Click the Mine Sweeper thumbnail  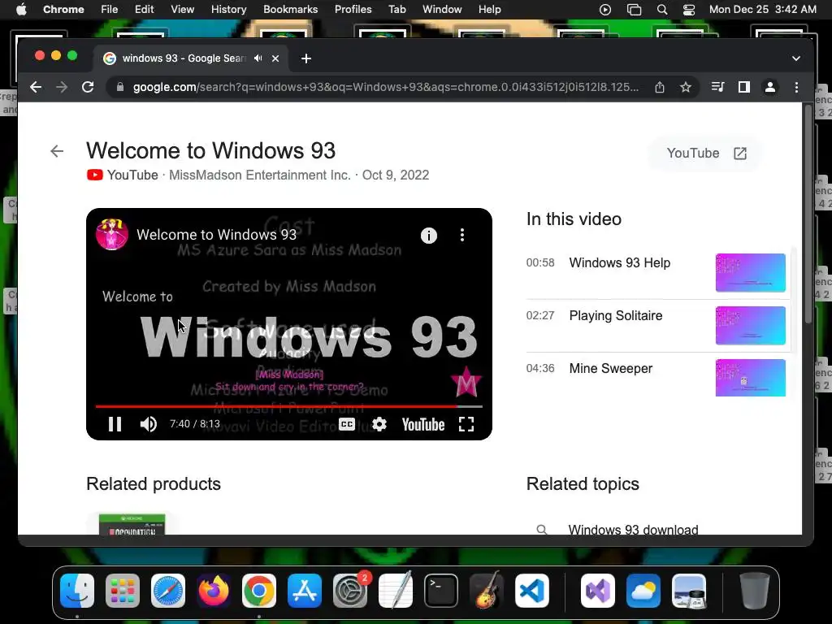pyautogui.click(x=750, y=378)
